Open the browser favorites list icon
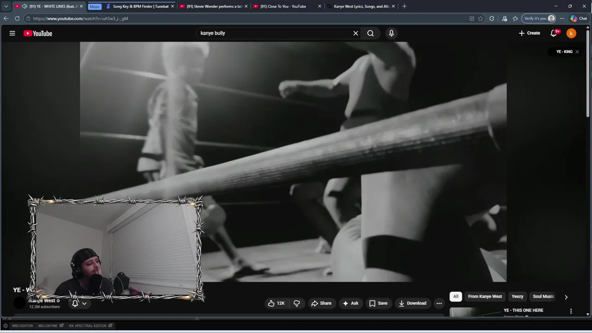The height and width of the screenshot is (333, 592). click(515, 18)
